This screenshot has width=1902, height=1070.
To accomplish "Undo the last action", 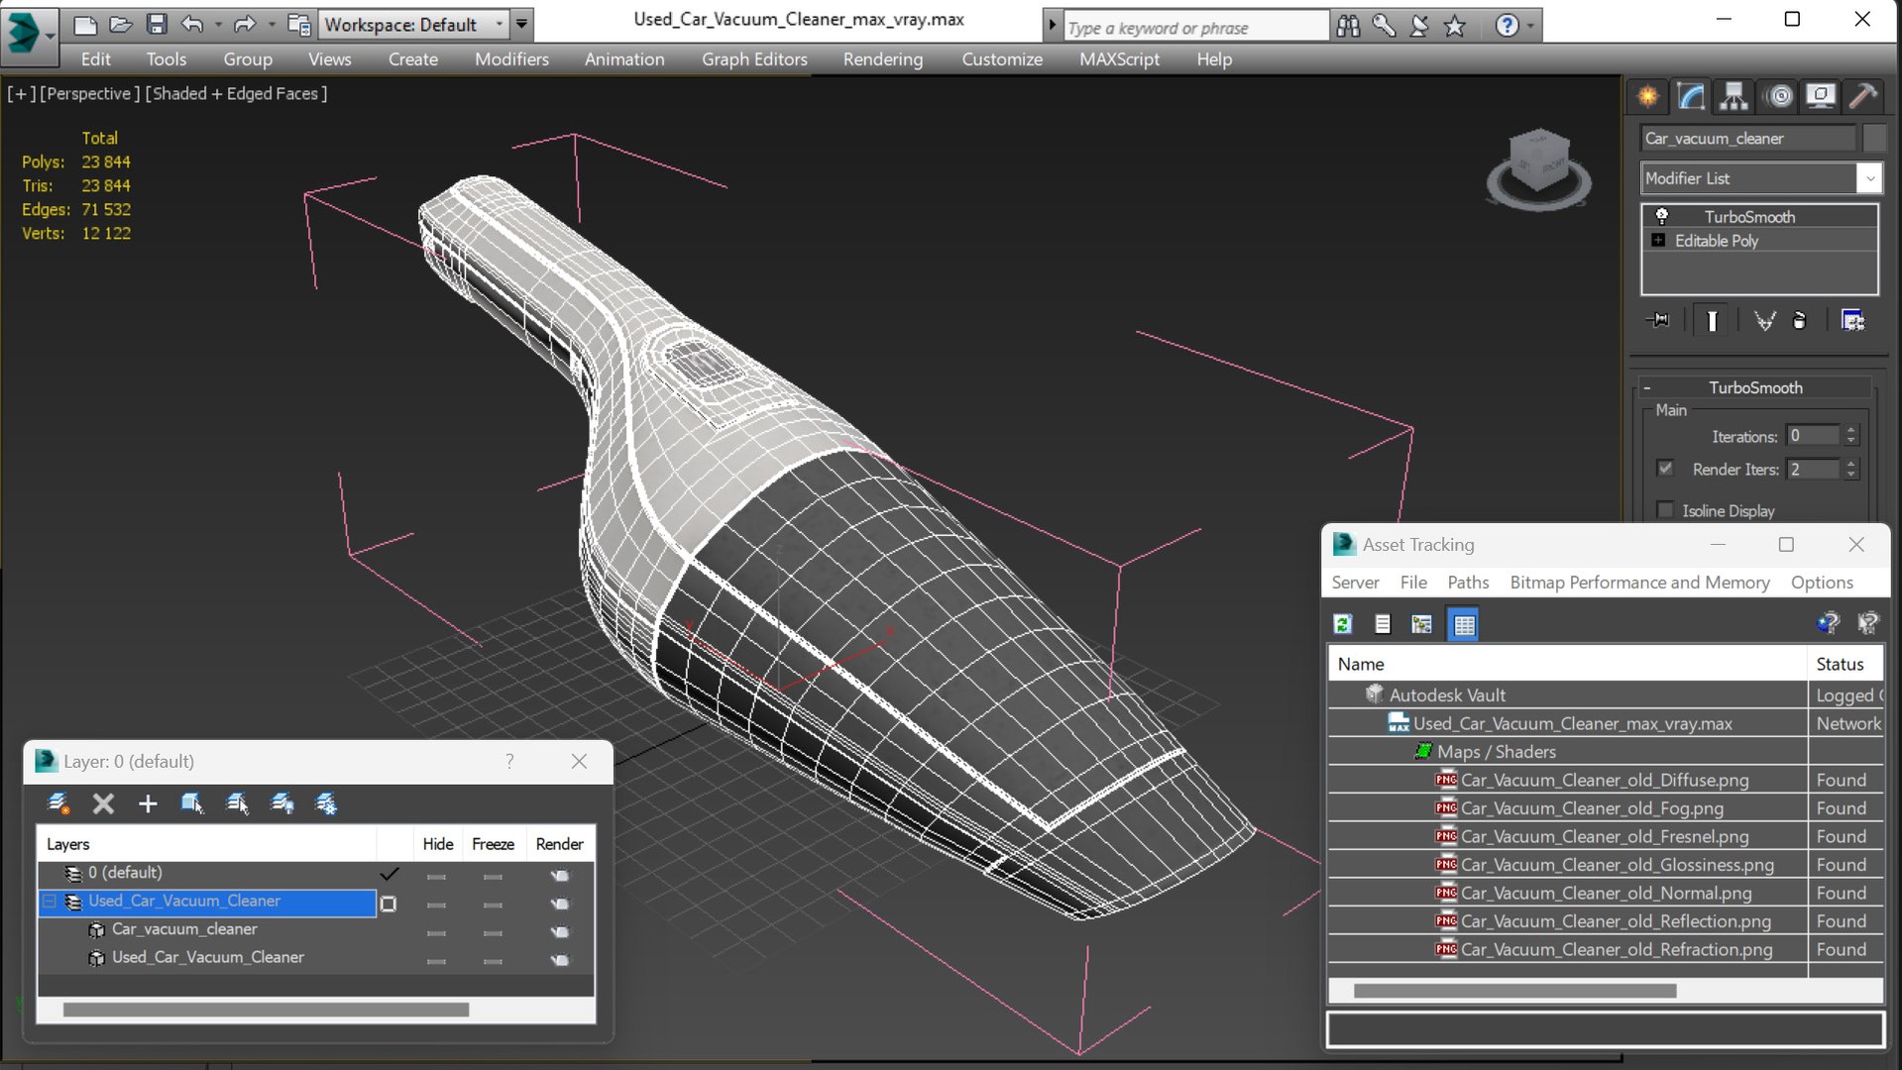I will pos(192,24).
